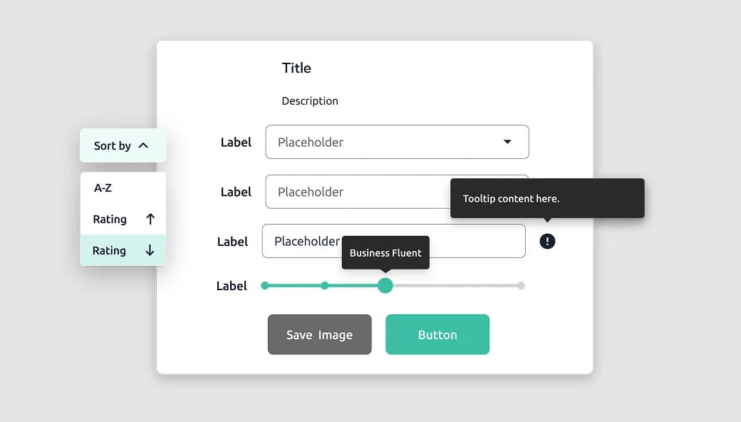
Task: Open the first Placeholder dropdown
Action: click(397, 142)
